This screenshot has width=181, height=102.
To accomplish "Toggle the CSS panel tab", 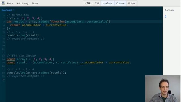I will click(97, 3).
